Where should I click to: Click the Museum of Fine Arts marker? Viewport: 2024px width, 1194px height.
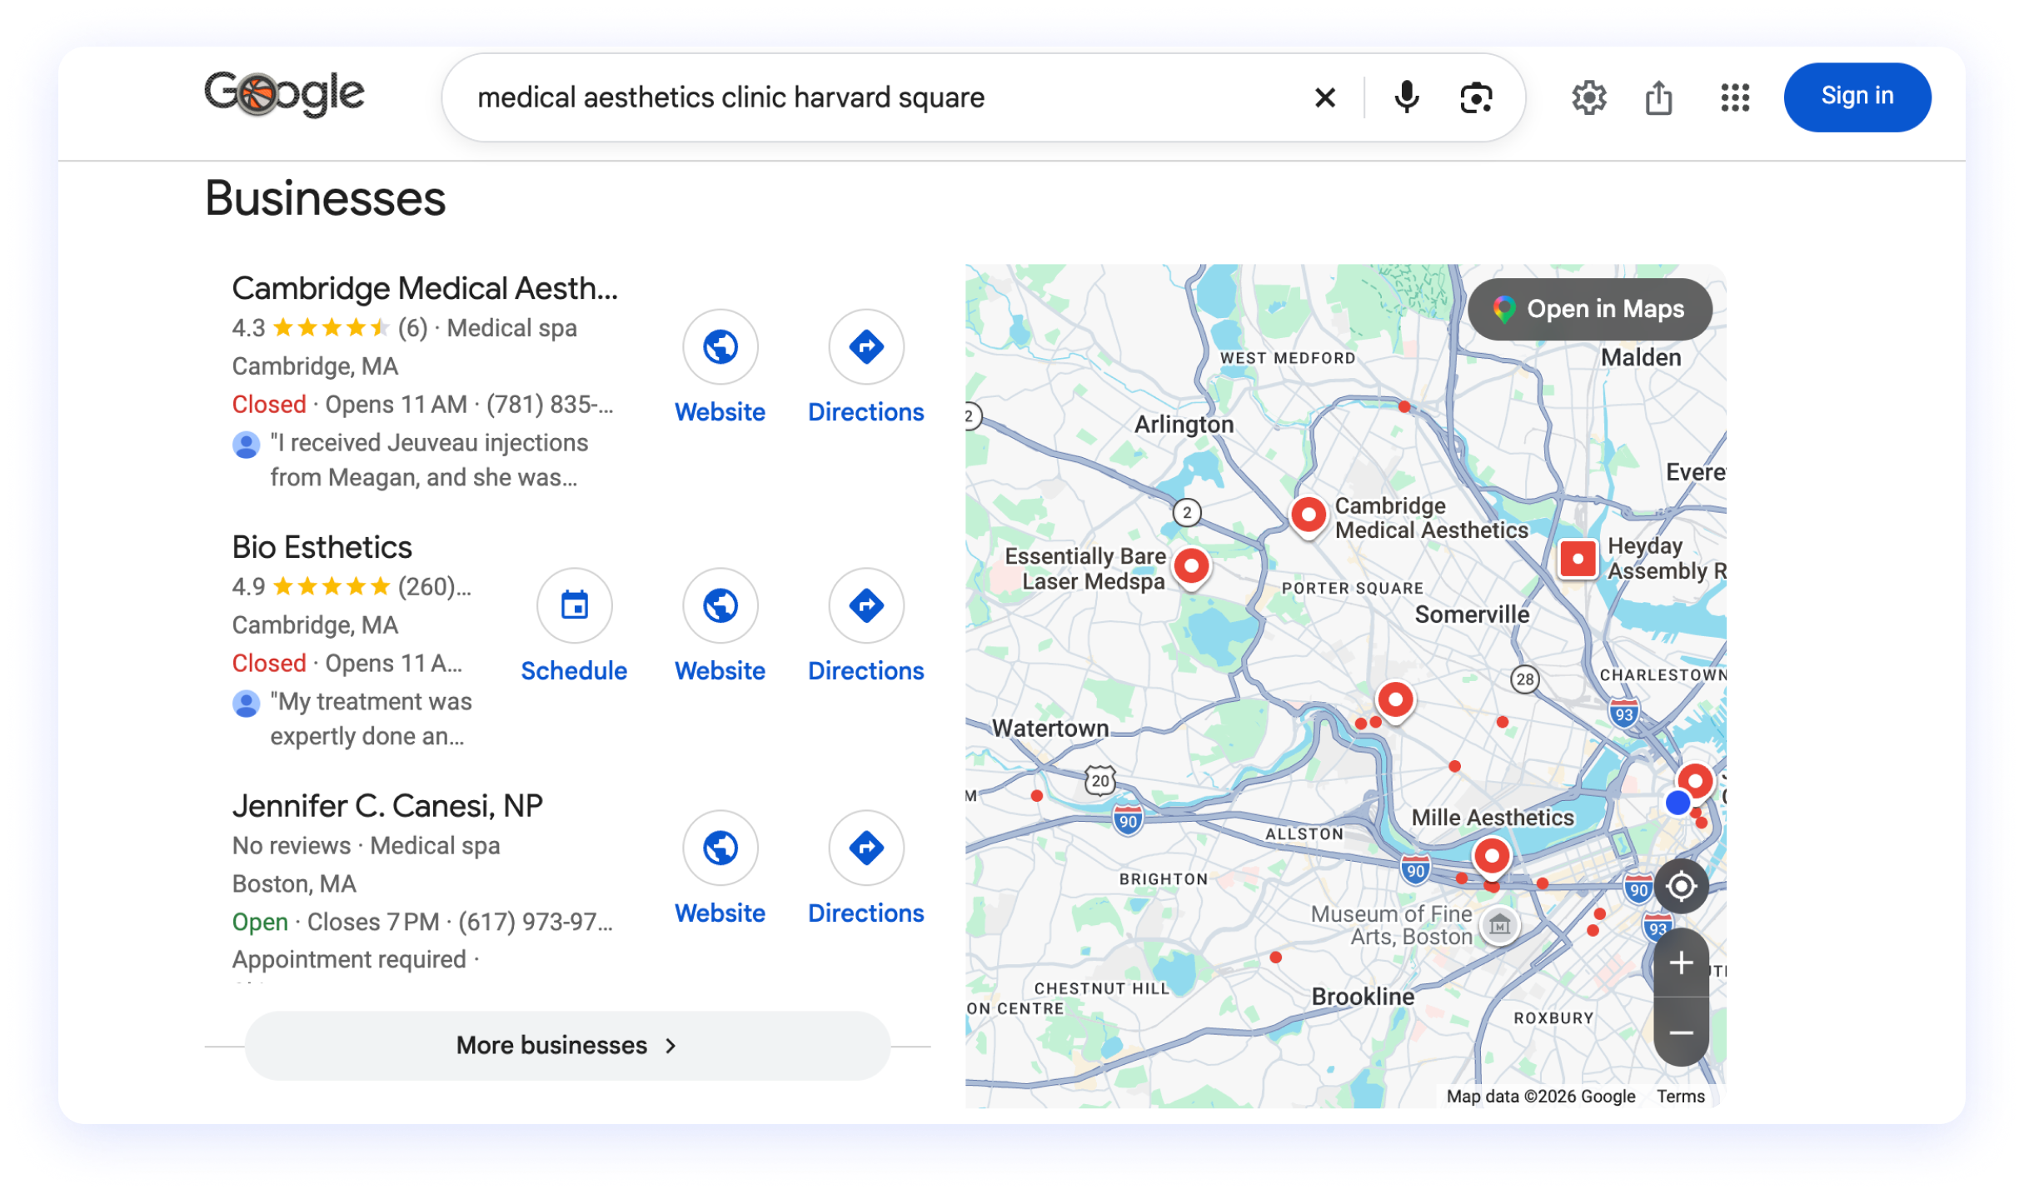pyautogui.click(x=1500, y=925)
